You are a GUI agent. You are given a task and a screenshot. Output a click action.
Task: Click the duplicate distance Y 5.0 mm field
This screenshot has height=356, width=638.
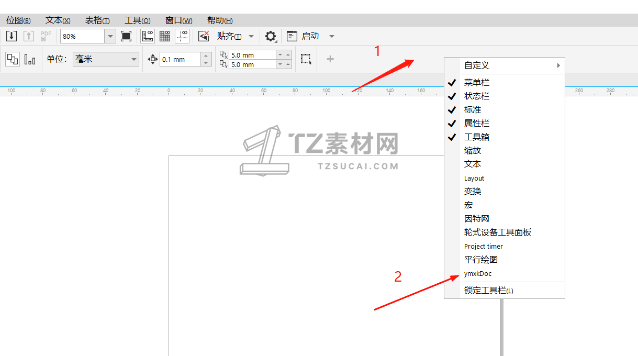point(252,64)
